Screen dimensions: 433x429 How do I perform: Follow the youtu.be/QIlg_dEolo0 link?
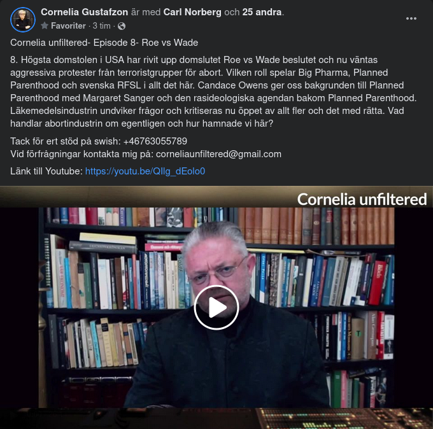tap(145, 171)
